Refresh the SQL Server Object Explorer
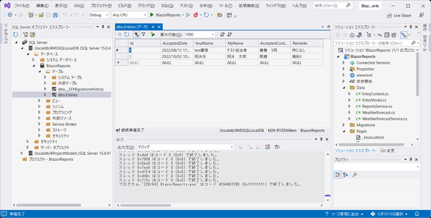Image resolution: width=431 pixels, height=218 pixels. coord(16,34)
